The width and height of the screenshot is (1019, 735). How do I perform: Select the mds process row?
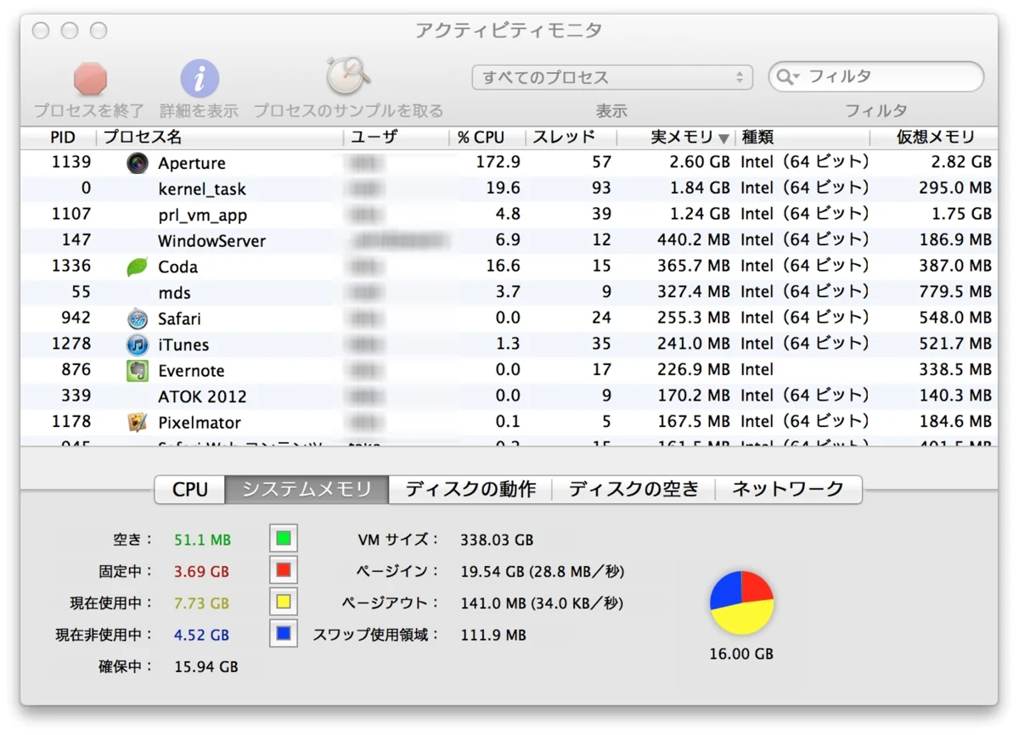click(x=509, y=293)
